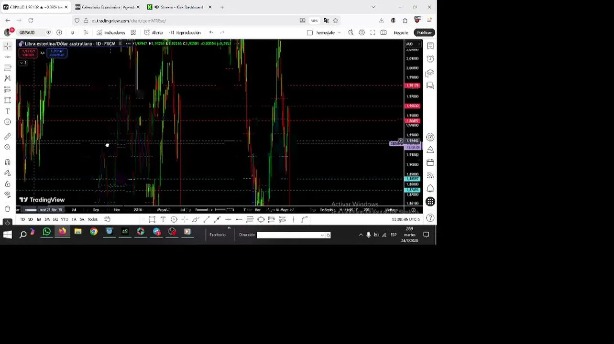The width and height of the screenshot is (614, 344).
Task: Click the quick search magnifier in top toolbar
Action: (351, 32)
